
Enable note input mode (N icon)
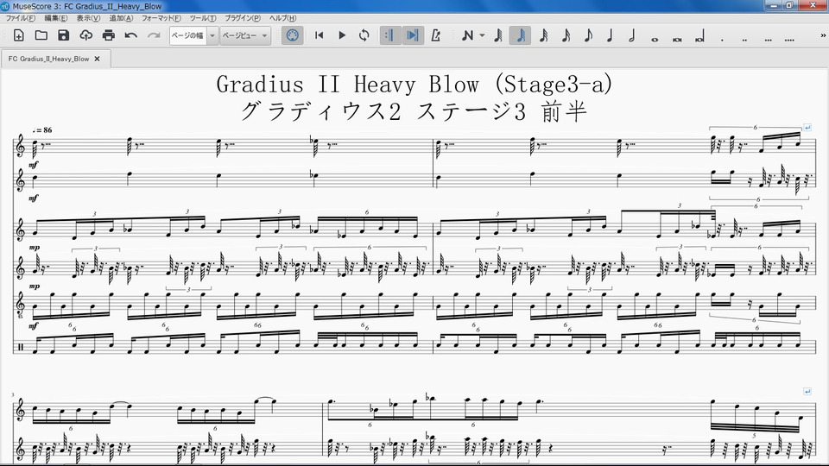pyautogui.click(x=467, y=35)
